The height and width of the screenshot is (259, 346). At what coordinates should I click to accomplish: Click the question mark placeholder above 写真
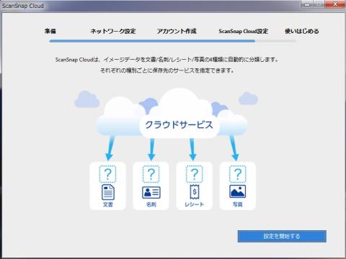click(x=237, y=174)
